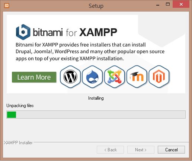Click the XAMPP orange icon in title bar
The image size is (192, 161).
7,6
